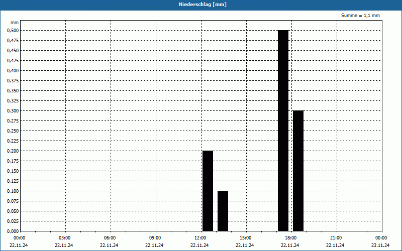Screen dimensions: 402x251
Task: Click the 09:00 time axis label
Action: (x=156, y=238)
